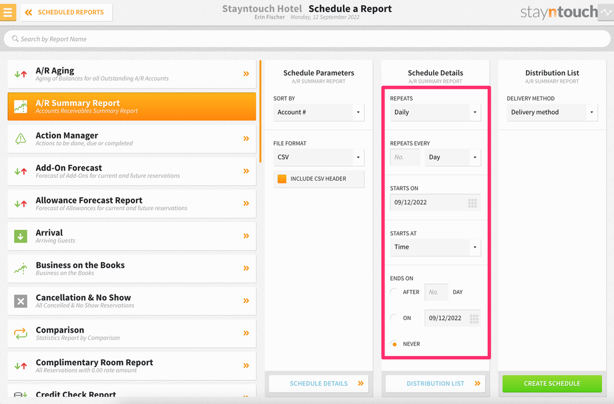Click the Ends After number of days field
This screenshot has width=614, height=404.
click(x=436, y=292)
